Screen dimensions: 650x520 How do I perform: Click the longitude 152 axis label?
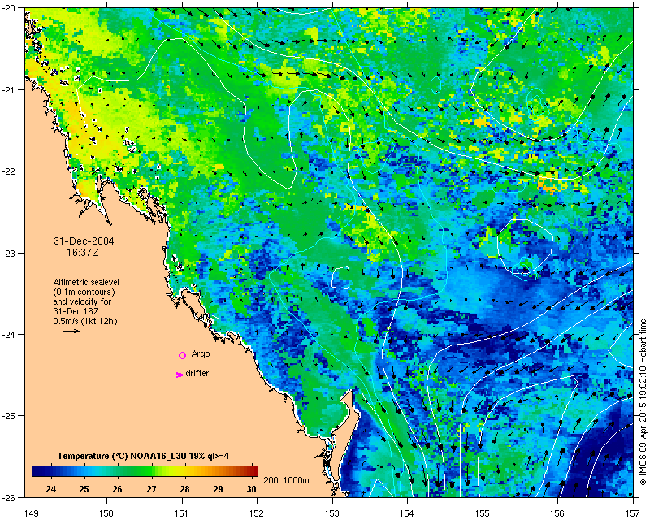pyautogui.click(x=257, y=513)
